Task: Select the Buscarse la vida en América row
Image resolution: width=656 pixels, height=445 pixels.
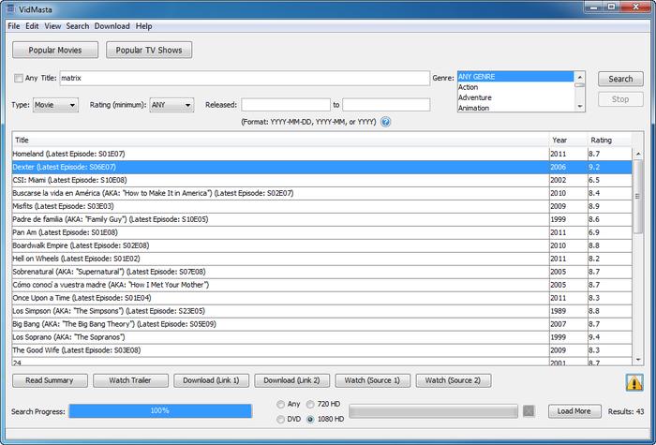Action: coord(322,193)
